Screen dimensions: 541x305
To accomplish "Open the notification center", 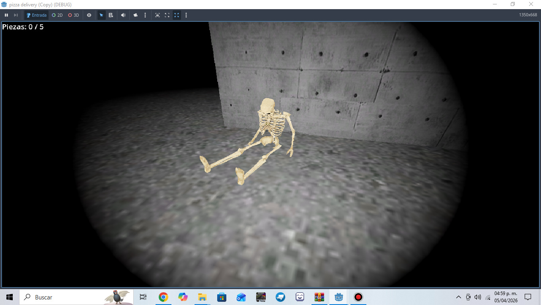I will point(528,297).
